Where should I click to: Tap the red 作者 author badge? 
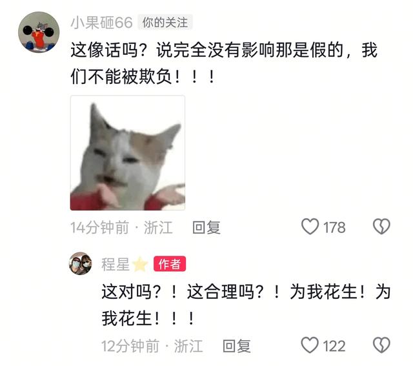tap(170, 264)
